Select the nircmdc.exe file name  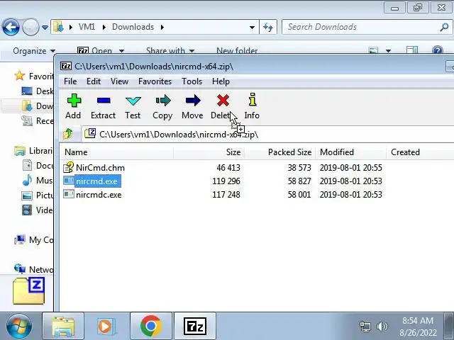coord(99,195)
